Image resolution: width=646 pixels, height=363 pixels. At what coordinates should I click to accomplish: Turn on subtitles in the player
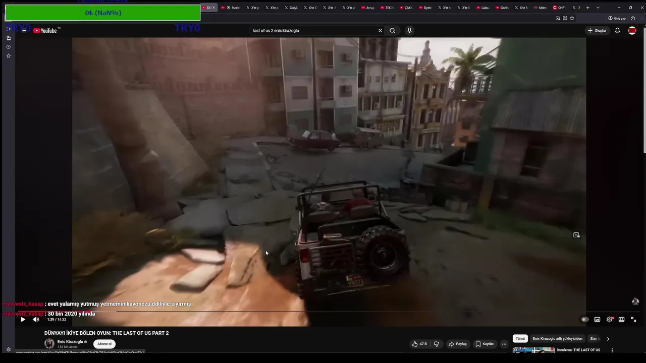tap(597, 320)
